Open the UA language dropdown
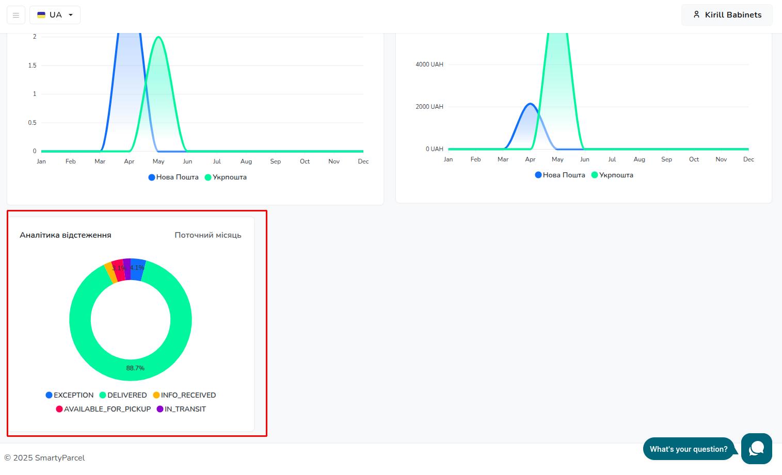This screenshot has height=475, width=782. 55,15
